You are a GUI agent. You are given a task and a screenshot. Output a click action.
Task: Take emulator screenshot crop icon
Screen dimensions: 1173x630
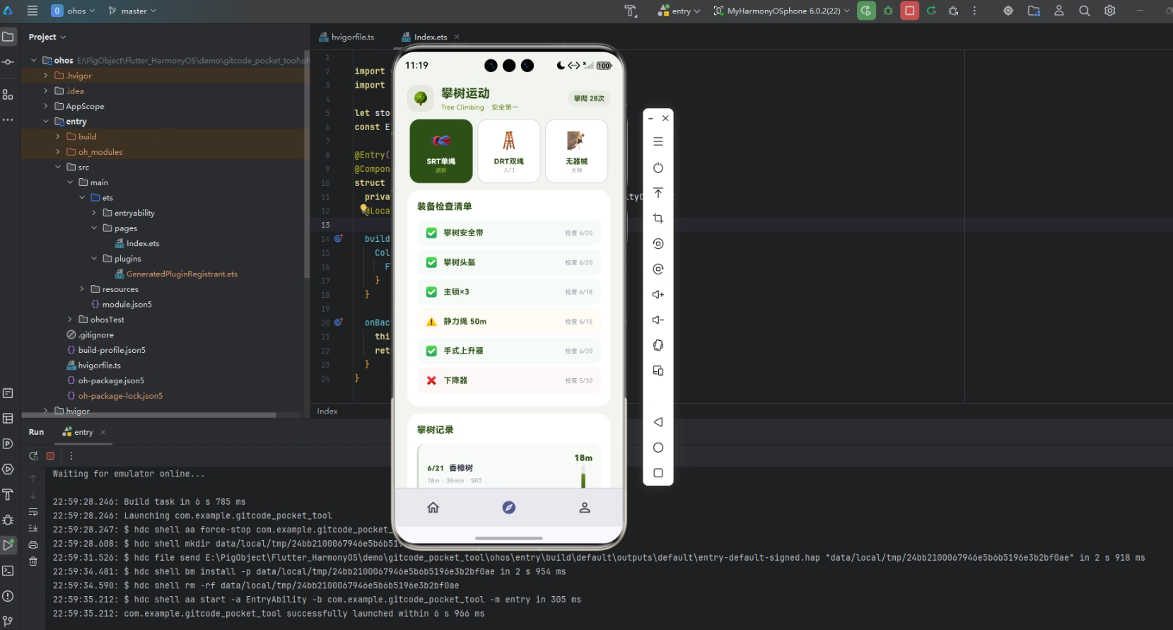click(658, 218)
